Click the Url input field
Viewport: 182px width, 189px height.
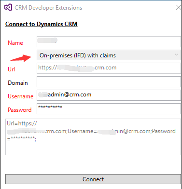click(109, 68)
